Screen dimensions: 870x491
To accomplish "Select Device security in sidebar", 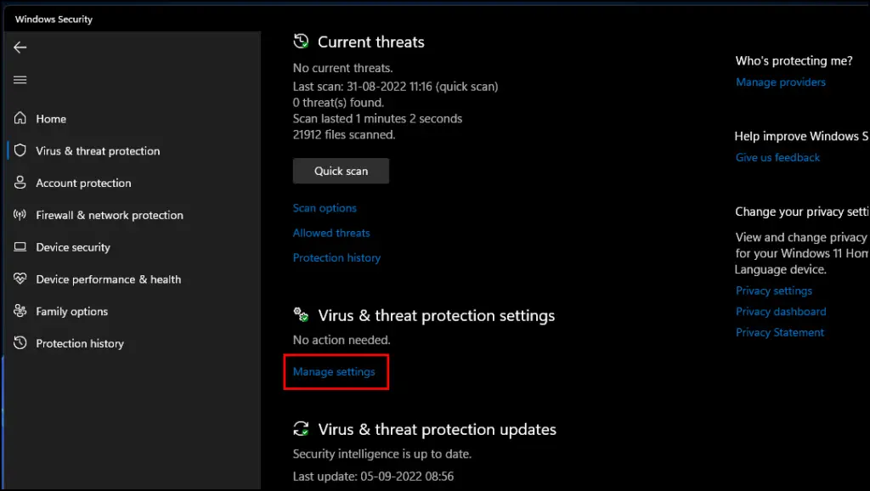I will (73, 247).
